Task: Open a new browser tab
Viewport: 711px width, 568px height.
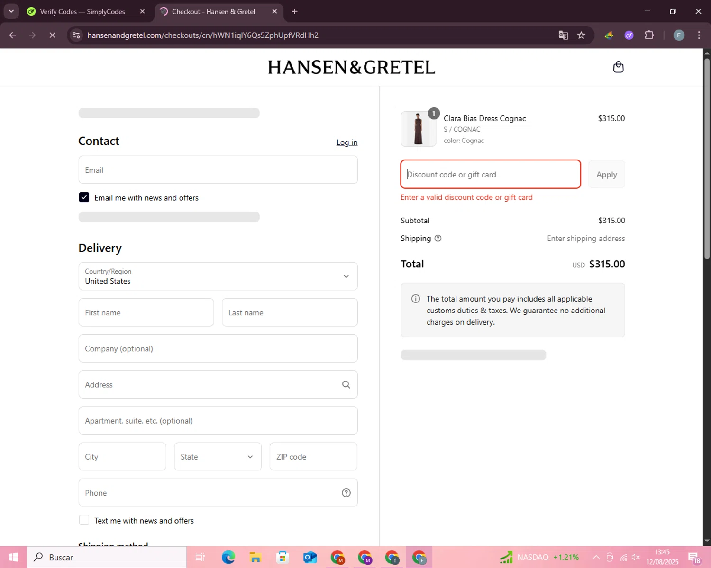Action: (x=294, y=11)
